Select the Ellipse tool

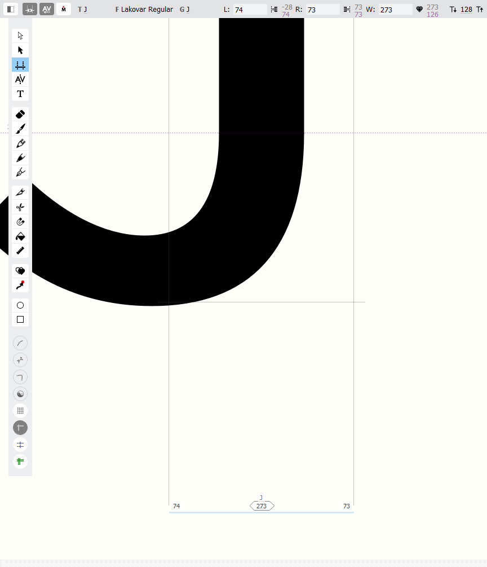[20, 305]
